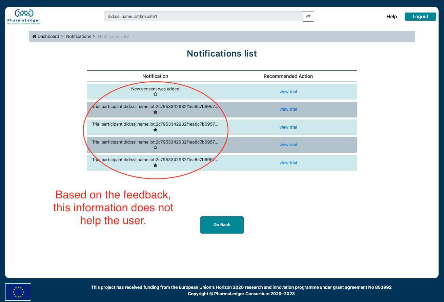Open the Dashboard breadcrumb item

48,36
